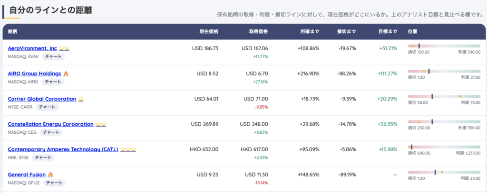487x193 pixels.
Task: Click the fire icon beside General Fusion
Action: point(50,175)
